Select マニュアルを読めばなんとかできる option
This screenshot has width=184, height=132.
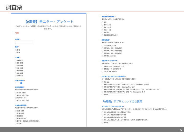pos(102,117)
